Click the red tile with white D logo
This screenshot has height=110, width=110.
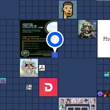(x=48, y=87)
